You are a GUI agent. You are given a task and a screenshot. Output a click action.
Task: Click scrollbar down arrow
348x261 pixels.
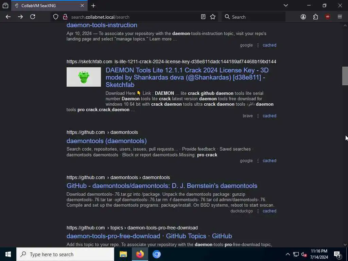pos(345,245)
